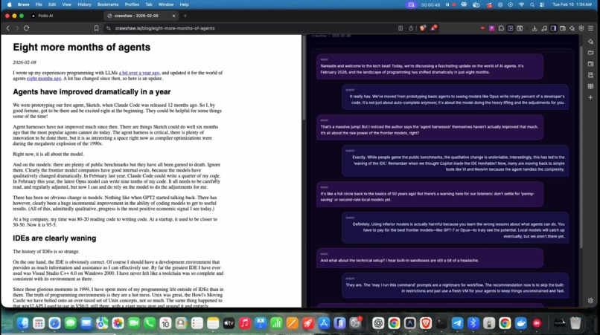The height and width of the screenshot is (335, 600).
Task: Stop recording with the red menu bar button
Action: [x=454, y=4]
